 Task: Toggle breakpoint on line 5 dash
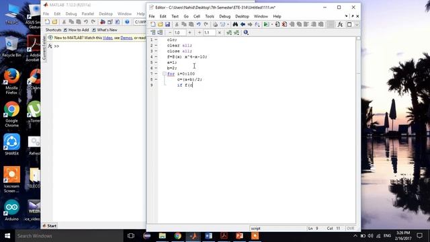pyautogui.click(x=156, y=63)
